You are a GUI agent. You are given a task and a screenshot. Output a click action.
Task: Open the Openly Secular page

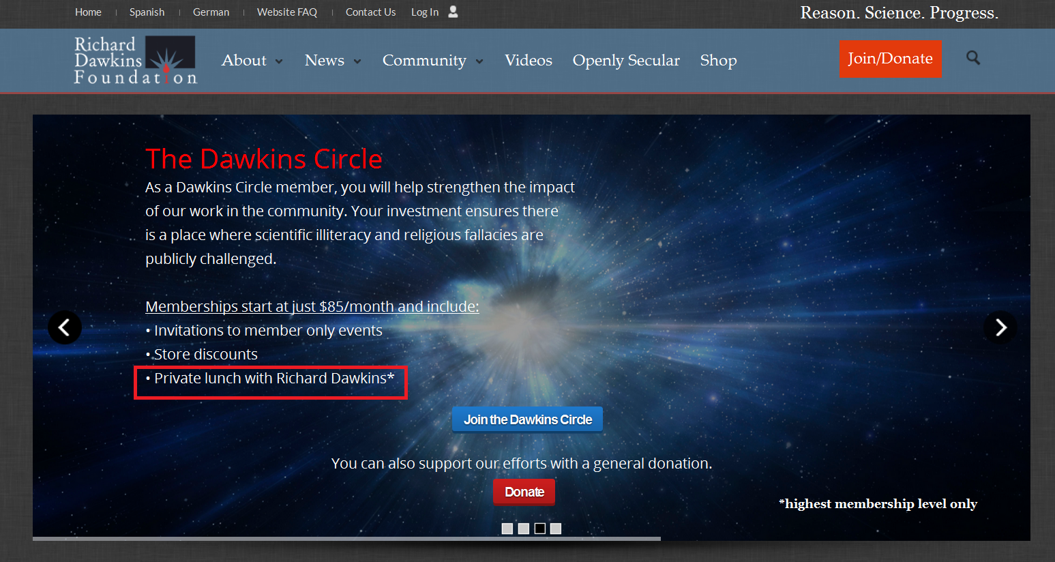[625, 61]
